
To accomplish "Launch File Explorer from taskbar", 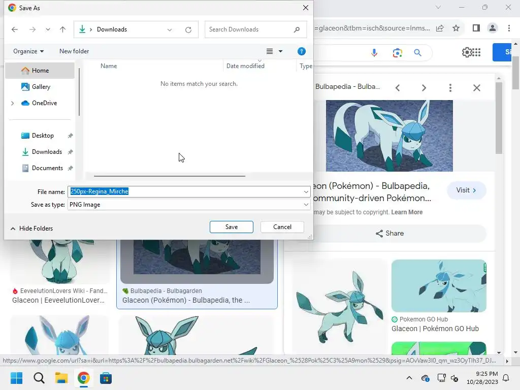I will pos(61,378).
